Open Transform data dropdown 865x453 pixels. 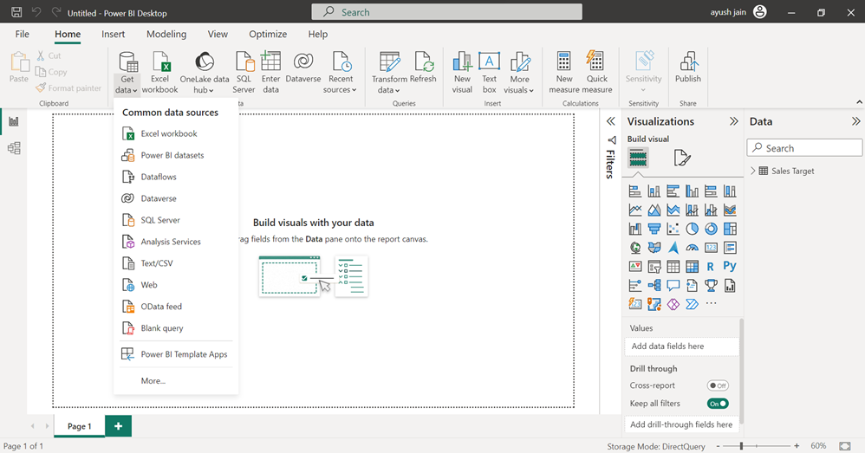coord(389,72)
